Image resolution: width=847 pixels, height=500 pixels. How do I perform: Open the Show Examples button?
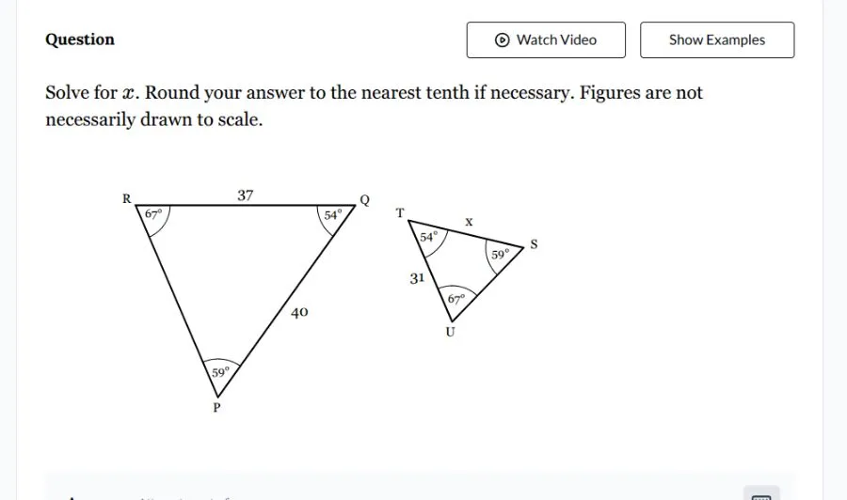point(716,39)
